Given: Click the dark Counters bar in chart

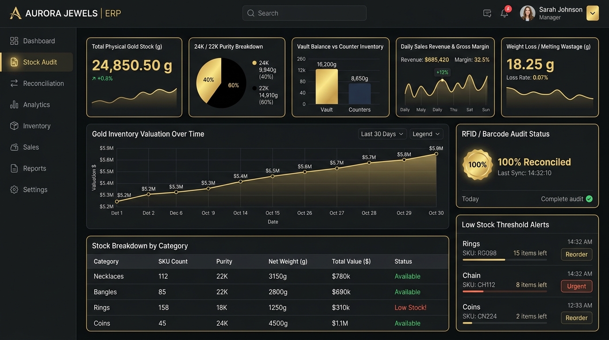Looking at the screenshot, I should [x=359, y=94].
